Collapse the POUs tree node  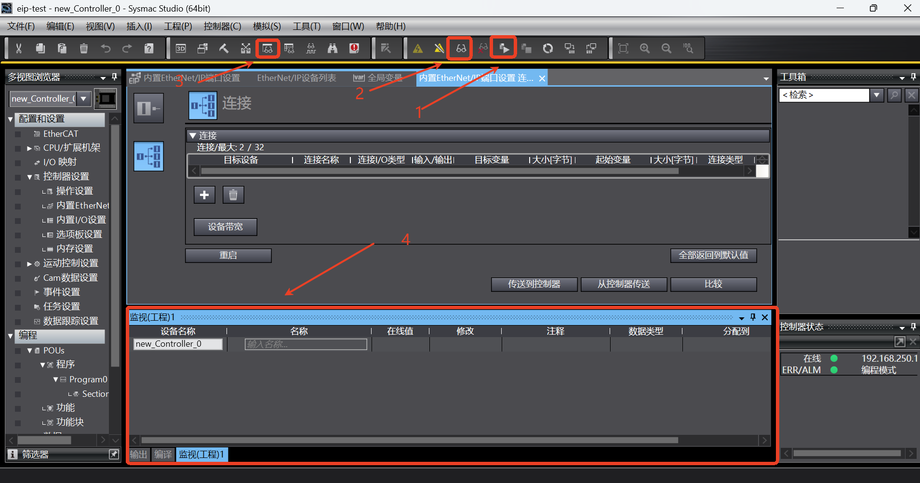tap(29, 351)
